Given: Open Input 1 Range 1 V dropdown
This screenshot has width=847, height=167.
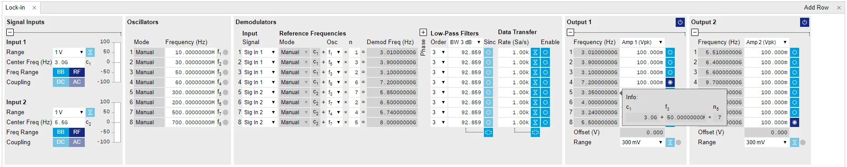Looking at the screenshot, I should coord(69,52).
